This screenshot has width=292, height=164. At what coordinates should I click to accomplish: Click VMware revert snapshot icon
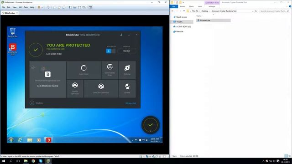tap(59, 7)
